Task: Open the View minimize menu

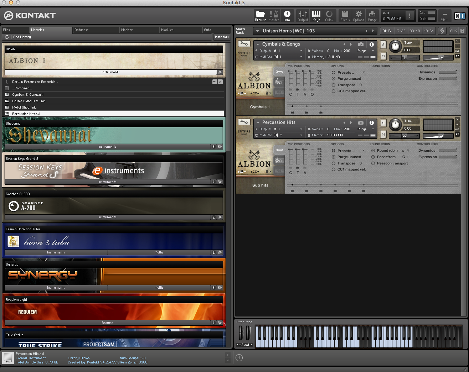Action: point(445,16)
